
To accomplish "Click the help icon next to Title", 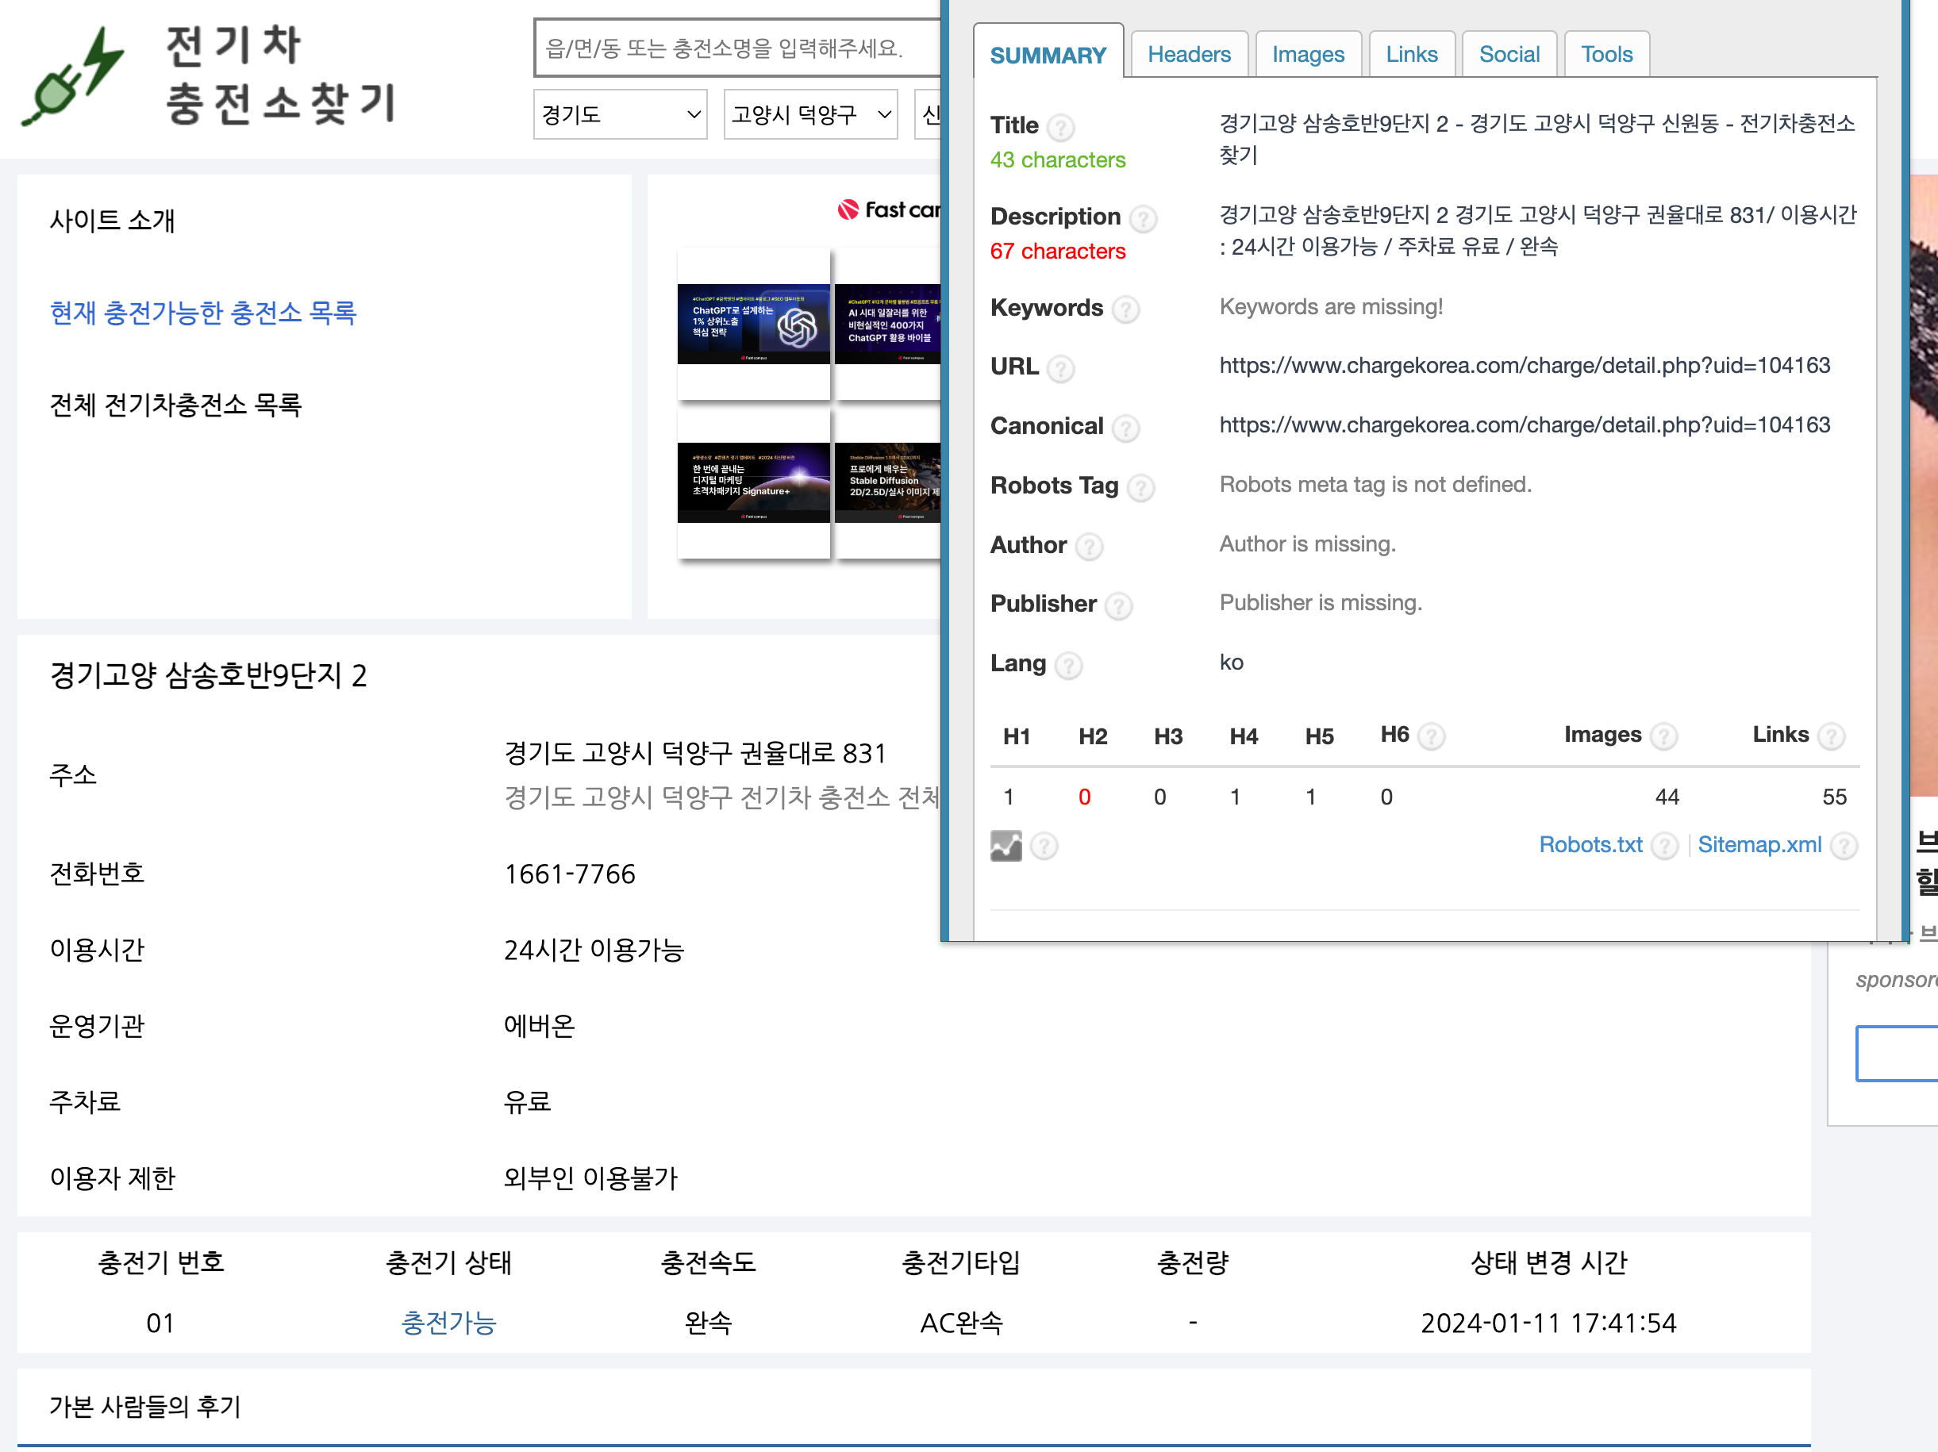I will tap(1060, 127).
